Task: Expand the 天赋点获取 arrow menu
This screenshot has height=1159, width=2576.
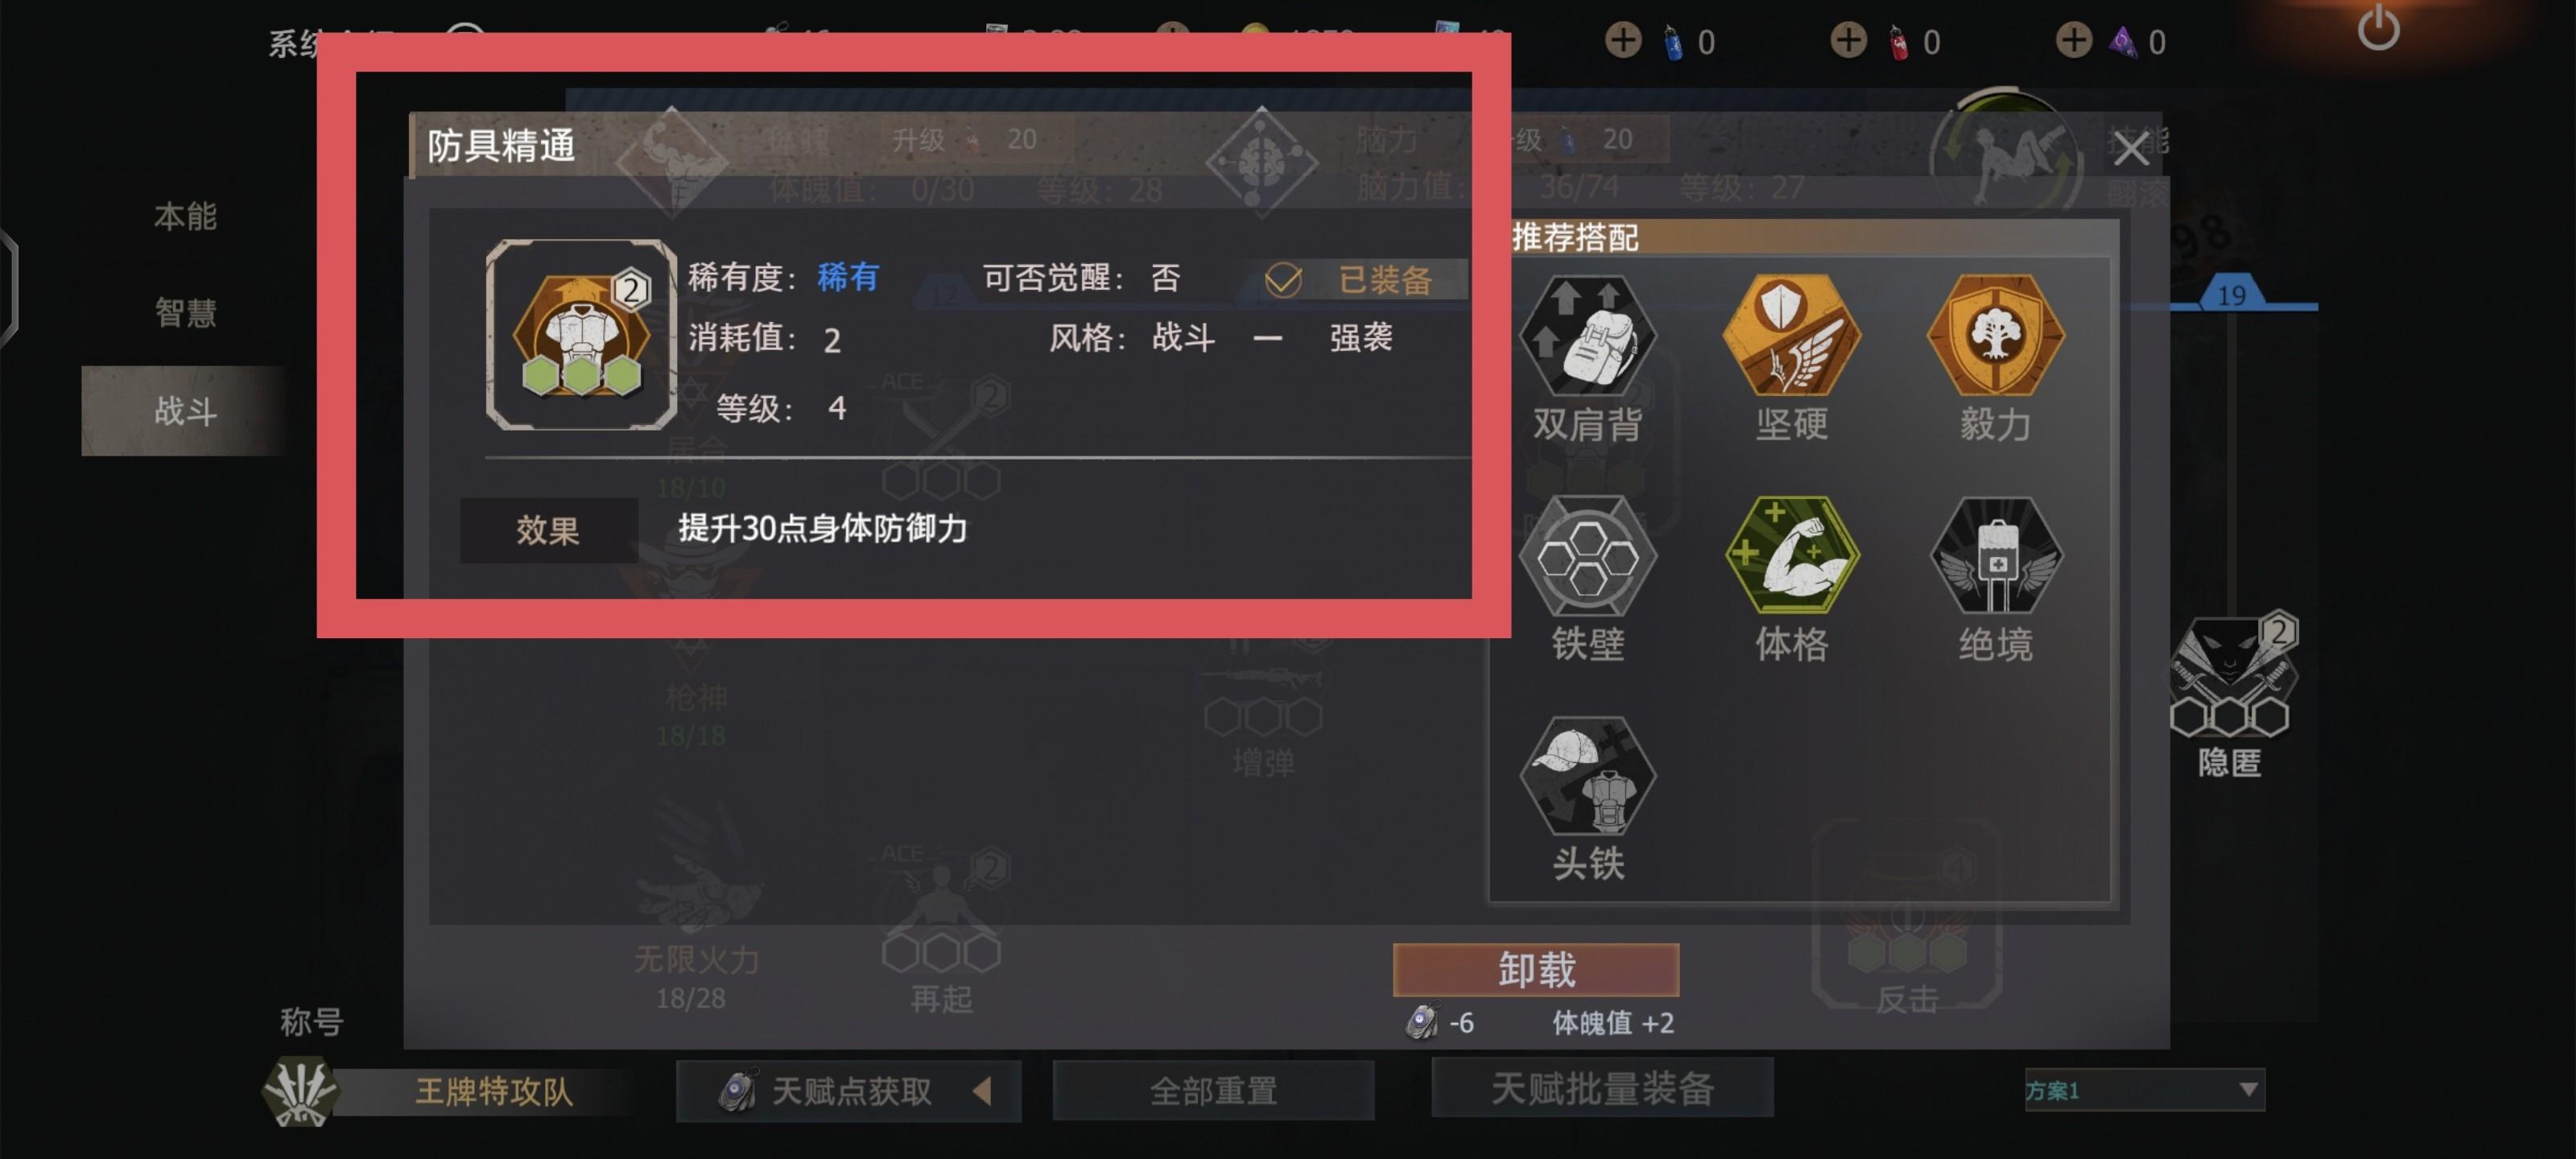Action: point(982,1091)
